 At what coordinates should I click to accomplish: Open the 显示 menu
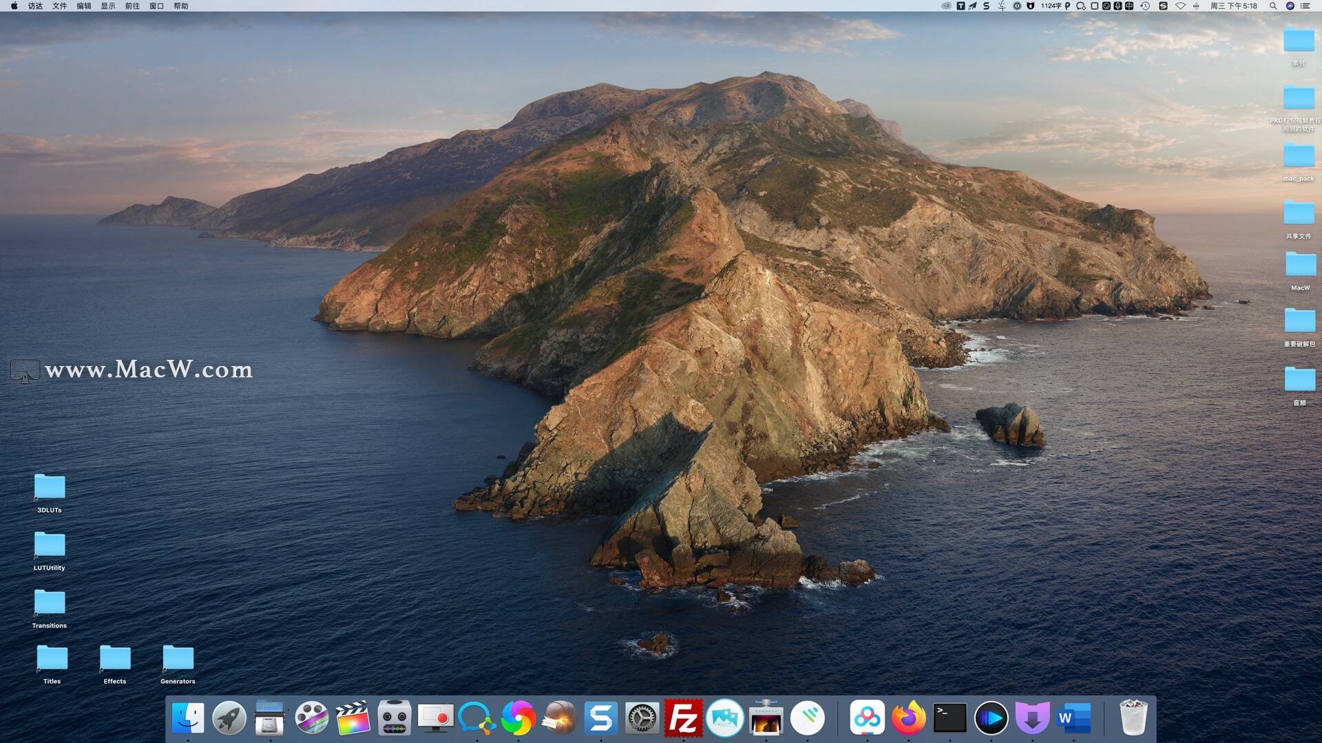coord(108,6)
